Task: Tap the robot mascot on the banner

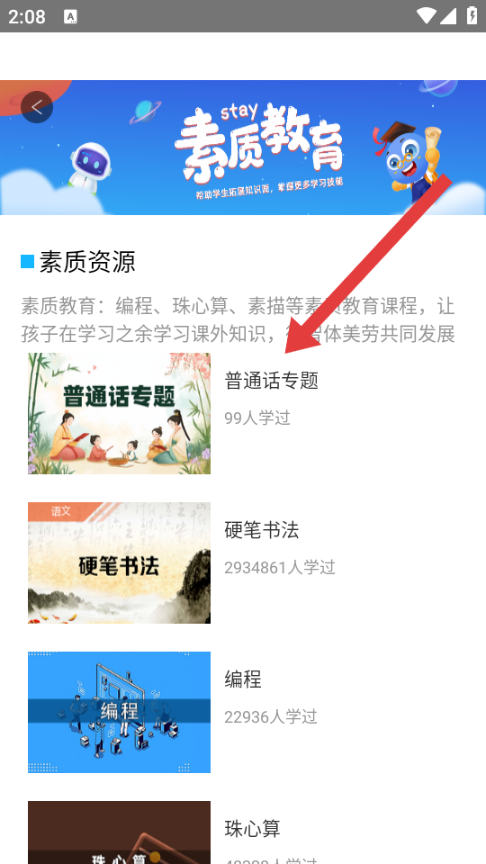Action: (90, 167)
